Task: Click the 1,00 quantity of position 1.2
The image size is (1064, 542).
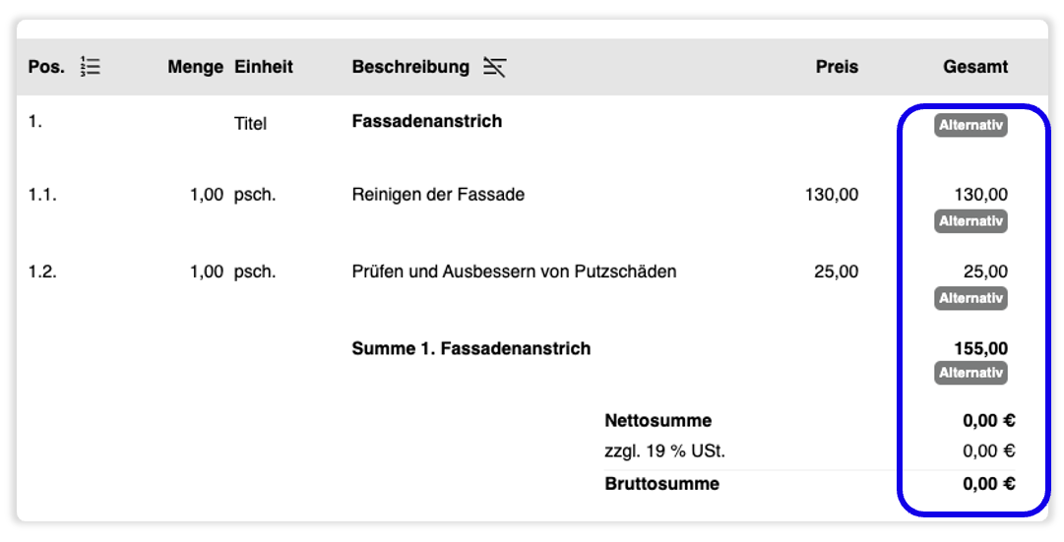Action: pos(207,272)
